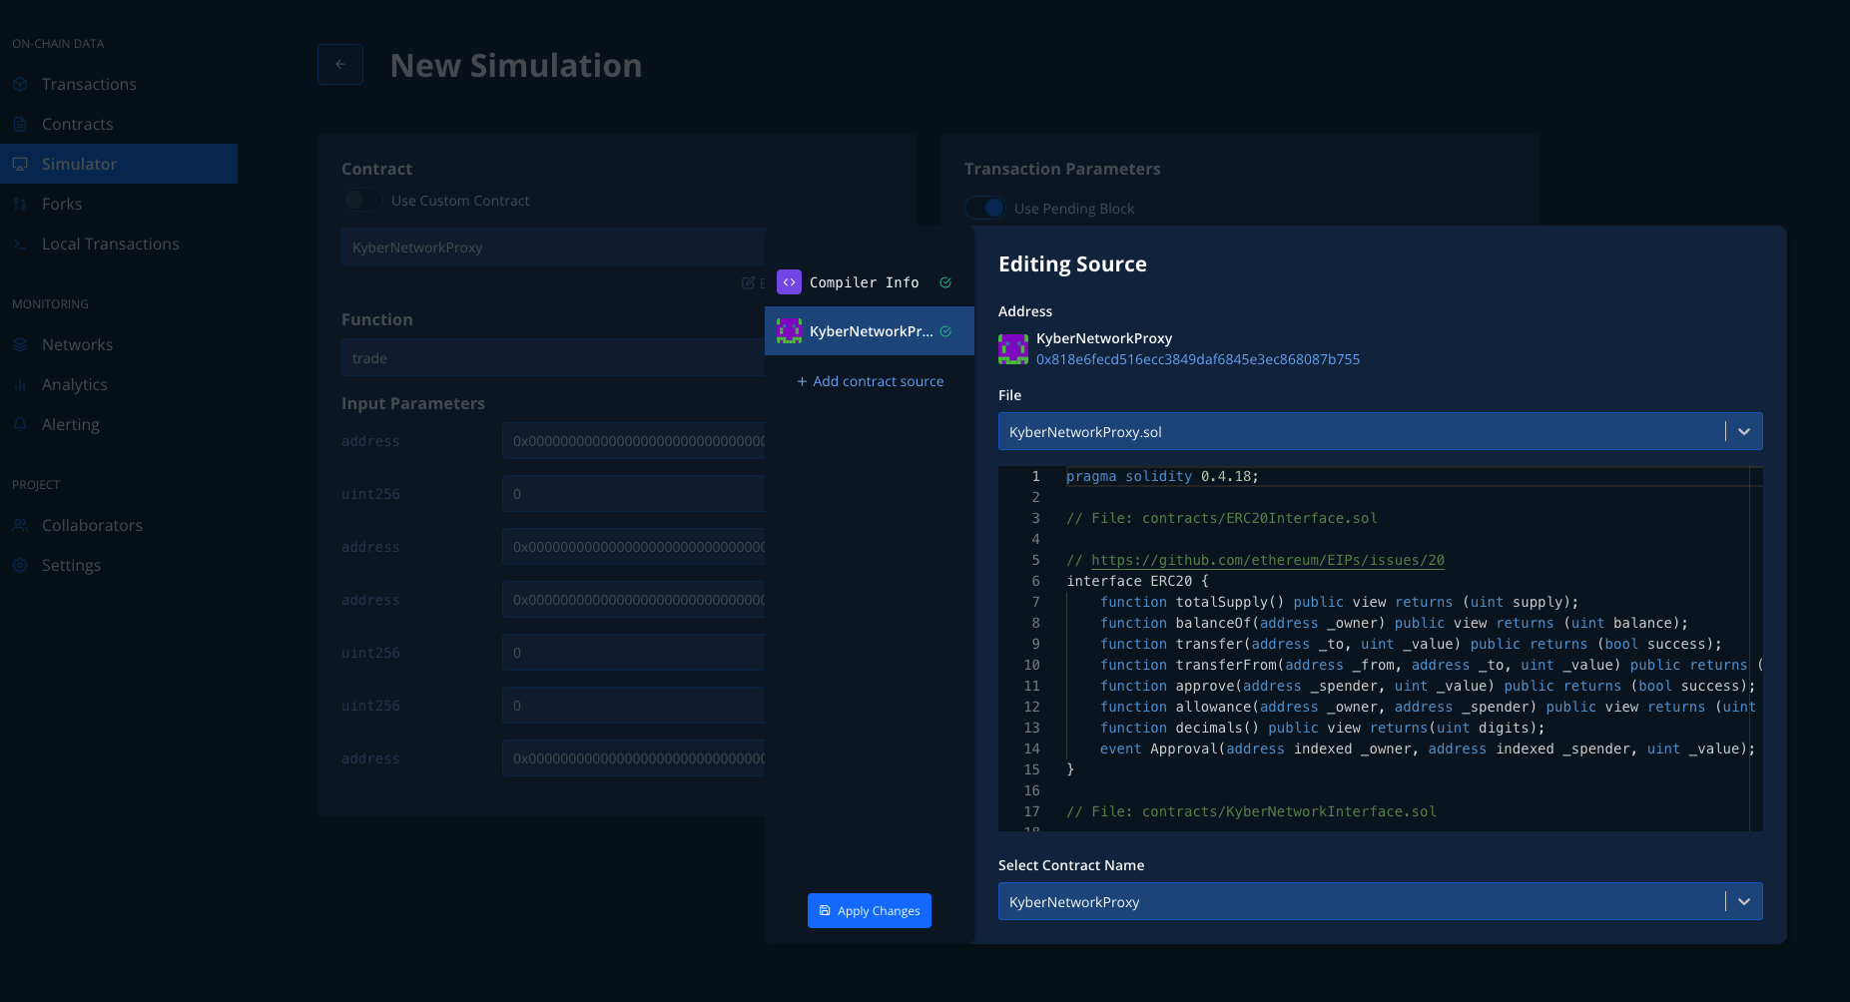Viewport: 1850px width, 1002px height.
Task: Go back with the arrow button
Action: [x=340, y=64]
